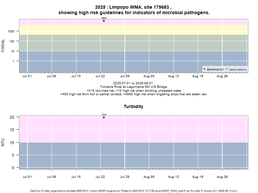Click the Turbidity chart title

pyautogui.click(x=134, y=106)
